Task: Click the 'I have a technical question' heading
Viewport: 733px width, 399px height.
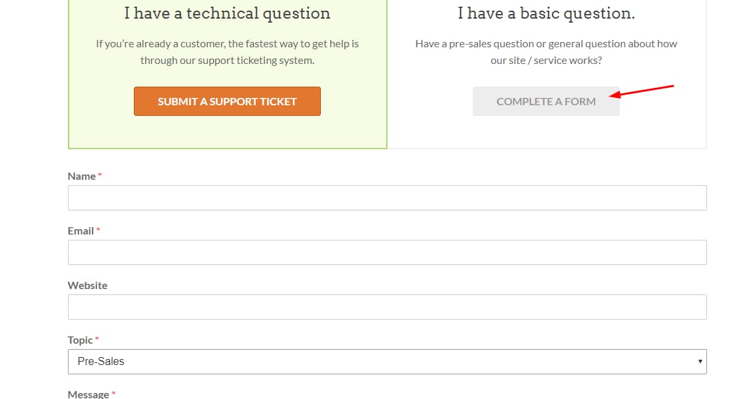Action: click(227, 13)
